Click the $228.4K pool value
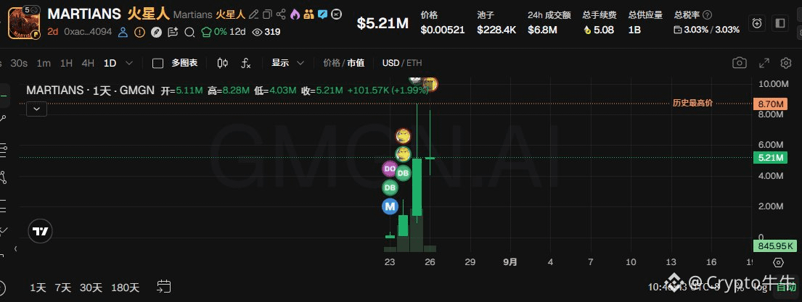 (x=496, y=30)
